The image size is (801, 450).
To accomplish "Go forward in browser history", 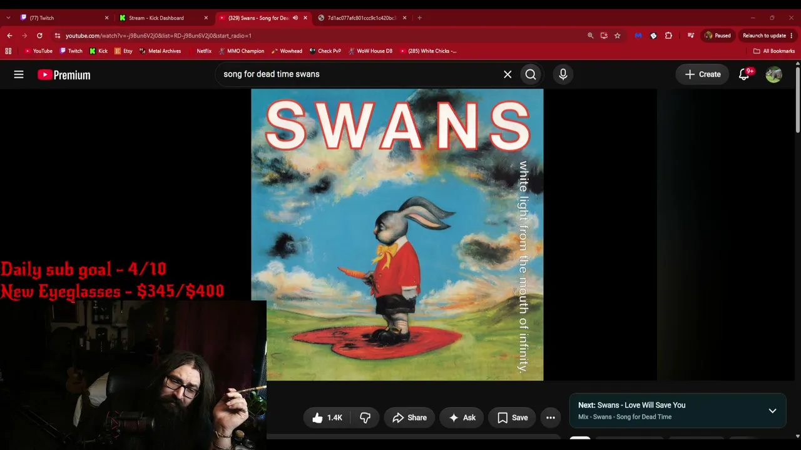I will (24, 36).
